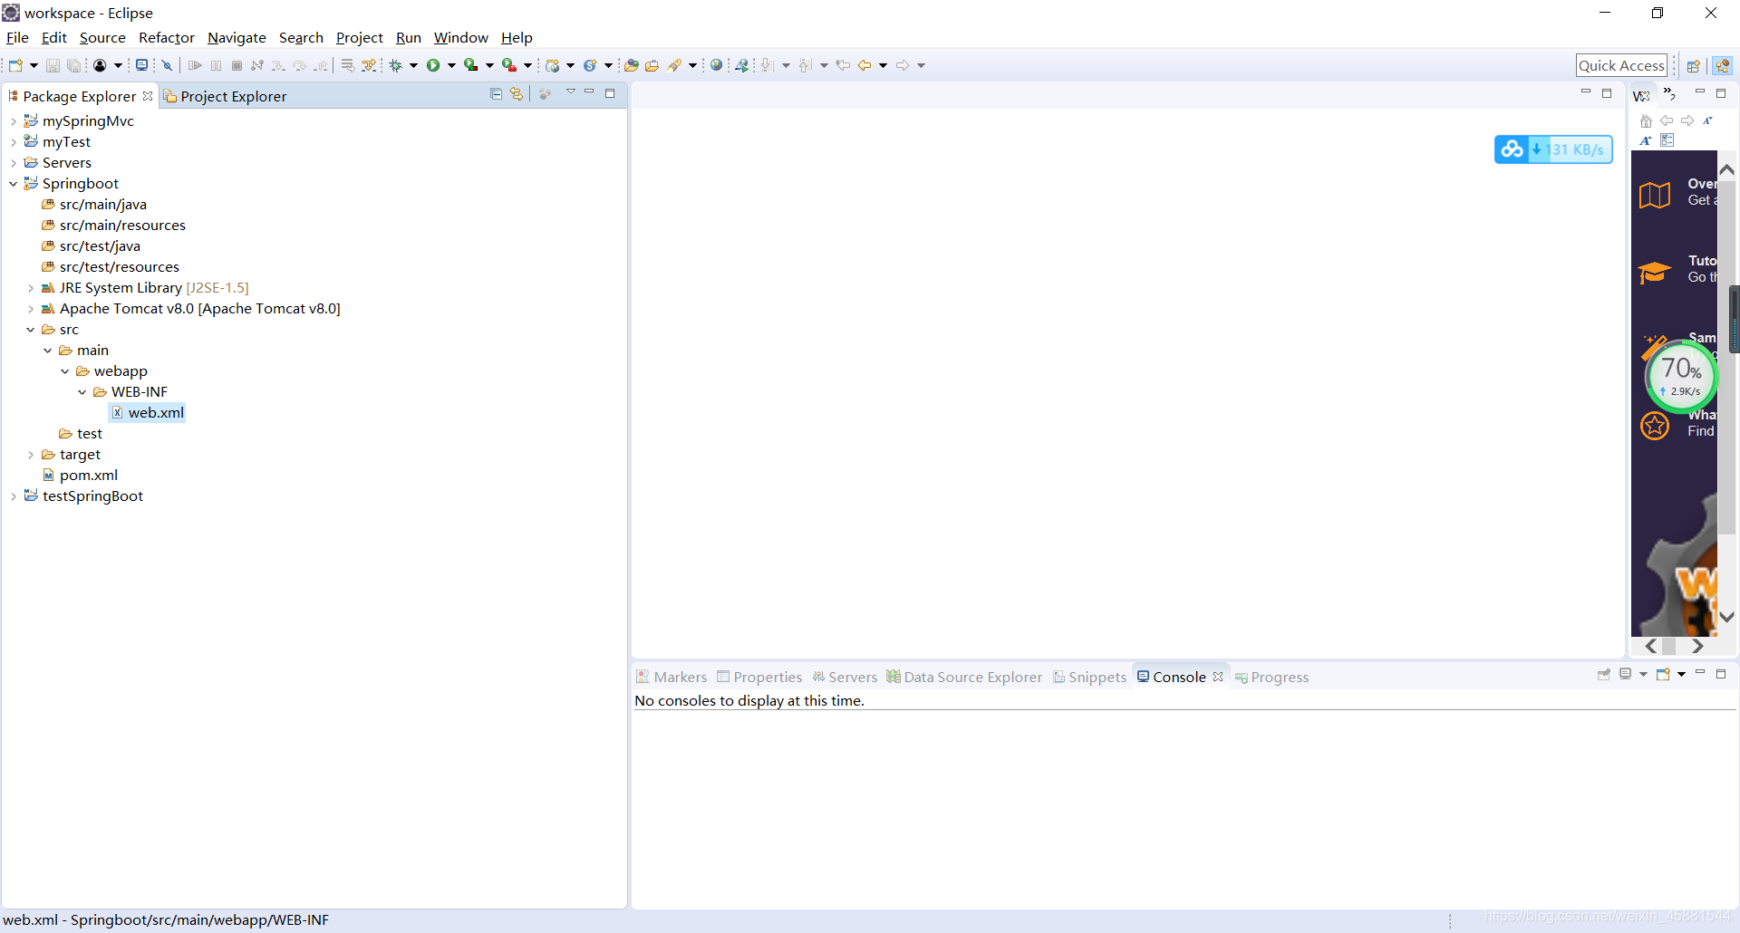Click Customize page icon in Welcome
The height and width of the screenshot is (933, 1740).
point(1667,140)
